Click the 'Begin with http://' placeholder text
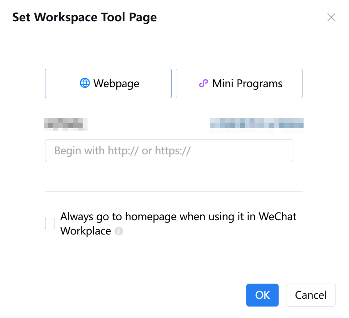 pos(122,151)
